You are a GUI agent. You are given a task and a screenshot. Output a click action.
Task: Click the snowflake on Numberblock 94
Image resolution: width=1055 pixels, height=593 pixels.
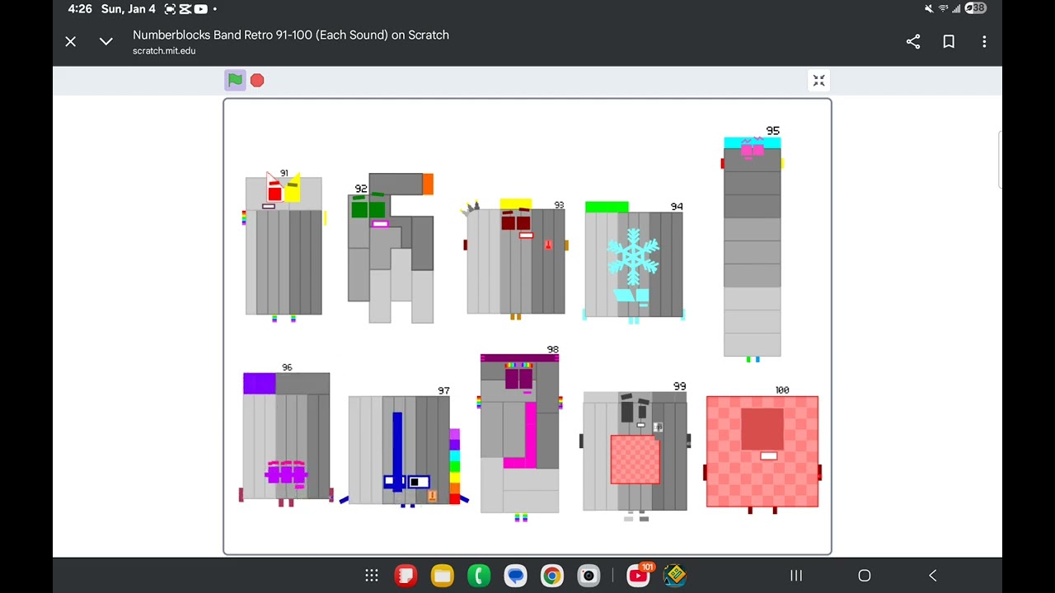(x=633, y=257)
